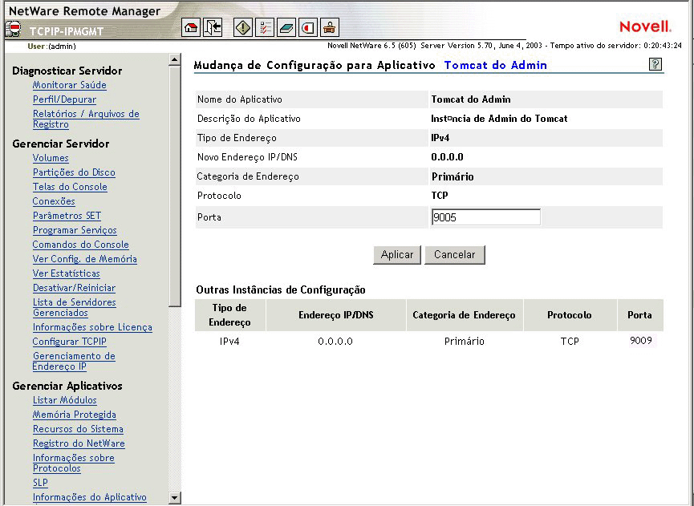
Task: Click the Diagnosticar Servidor heading
Action: 67,71
